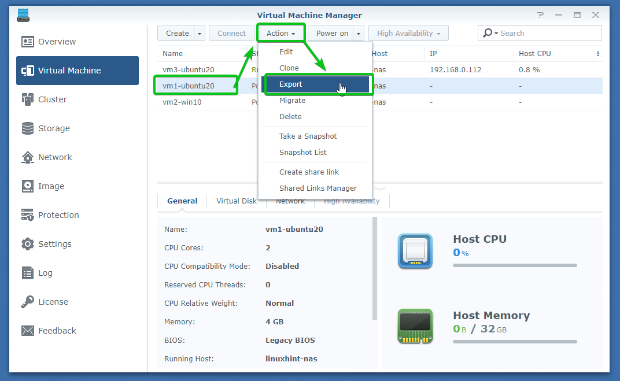Click the IP 192.168.0.112 cell

pos(456,70)
